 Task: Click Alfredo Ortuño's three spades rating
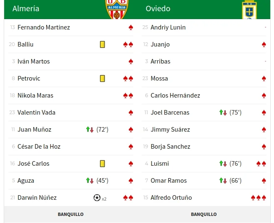click(x=259, y=198)
